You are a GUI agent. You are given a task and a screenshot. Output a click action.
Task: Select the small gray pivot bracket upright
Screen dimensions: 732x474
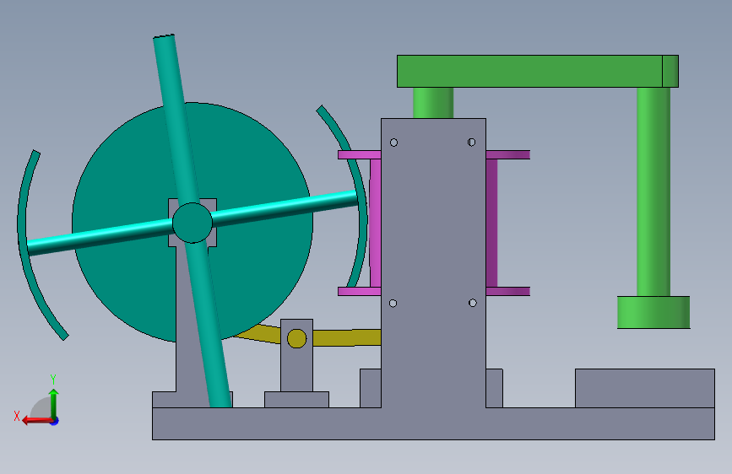pos(296,369)
